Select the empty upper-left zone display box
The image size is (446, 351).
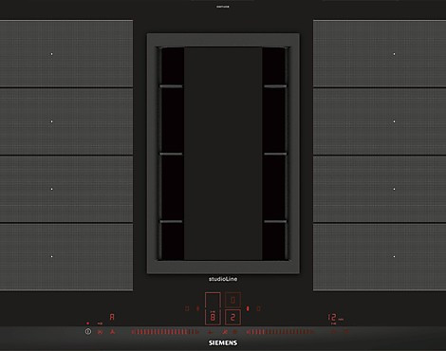(213, 301)
